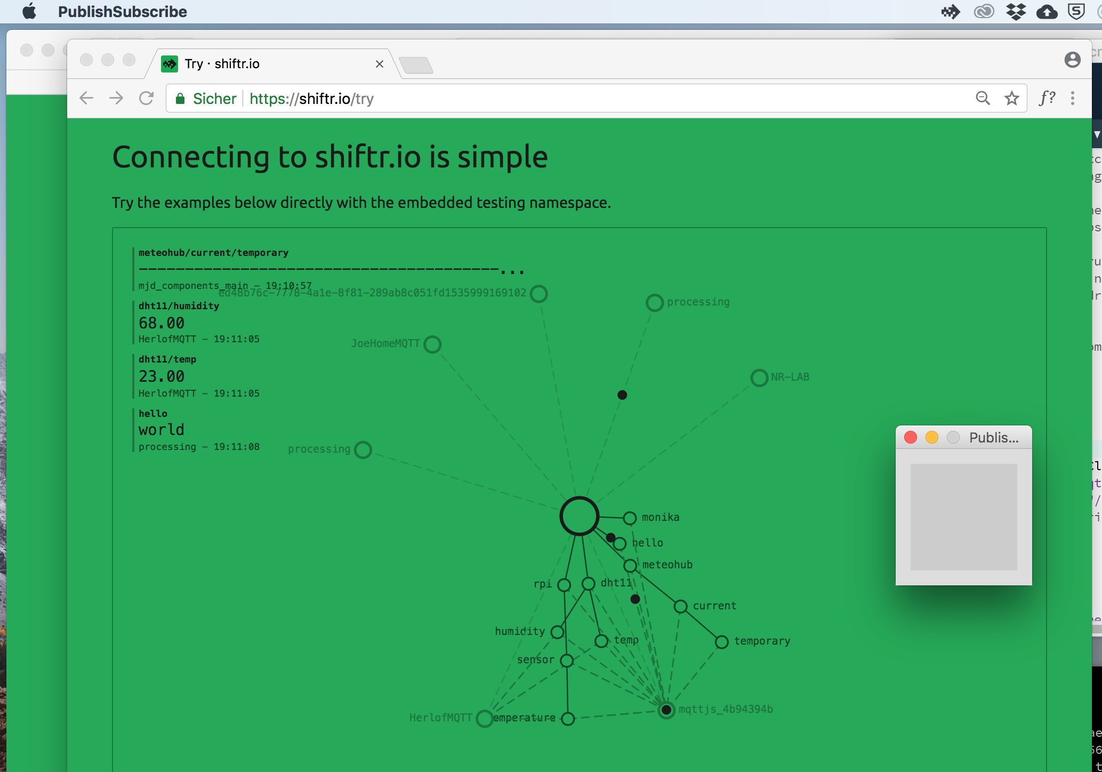This screenshot has width=1102, height=772.
Task: Open the Apple menu
Action: [29, 11]
